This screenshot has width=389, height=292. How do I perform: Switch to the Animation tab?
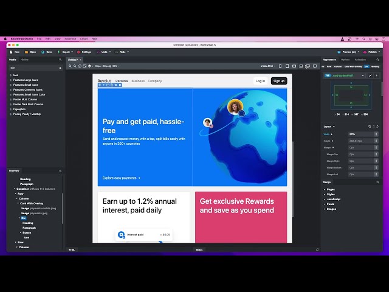pos(360,60)
